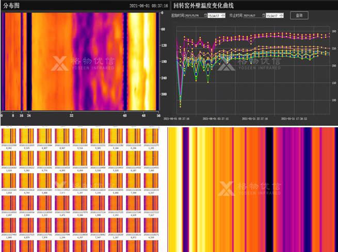
Task: Open thumbnail labeled 8_807
Action: [x=44, y=136]
